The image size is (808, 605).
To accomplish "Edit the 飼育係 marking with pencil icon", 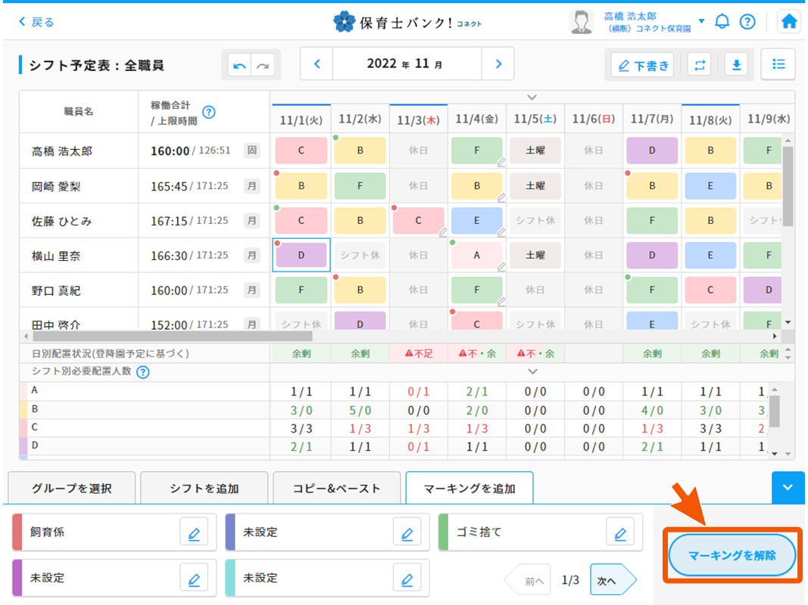I will (x=194, y=534).
